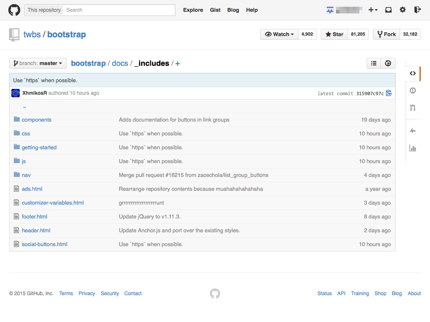This screenshot has width=430, height=322.
Task: Star the bootstrap repository
Action: (x=334, y=34)
